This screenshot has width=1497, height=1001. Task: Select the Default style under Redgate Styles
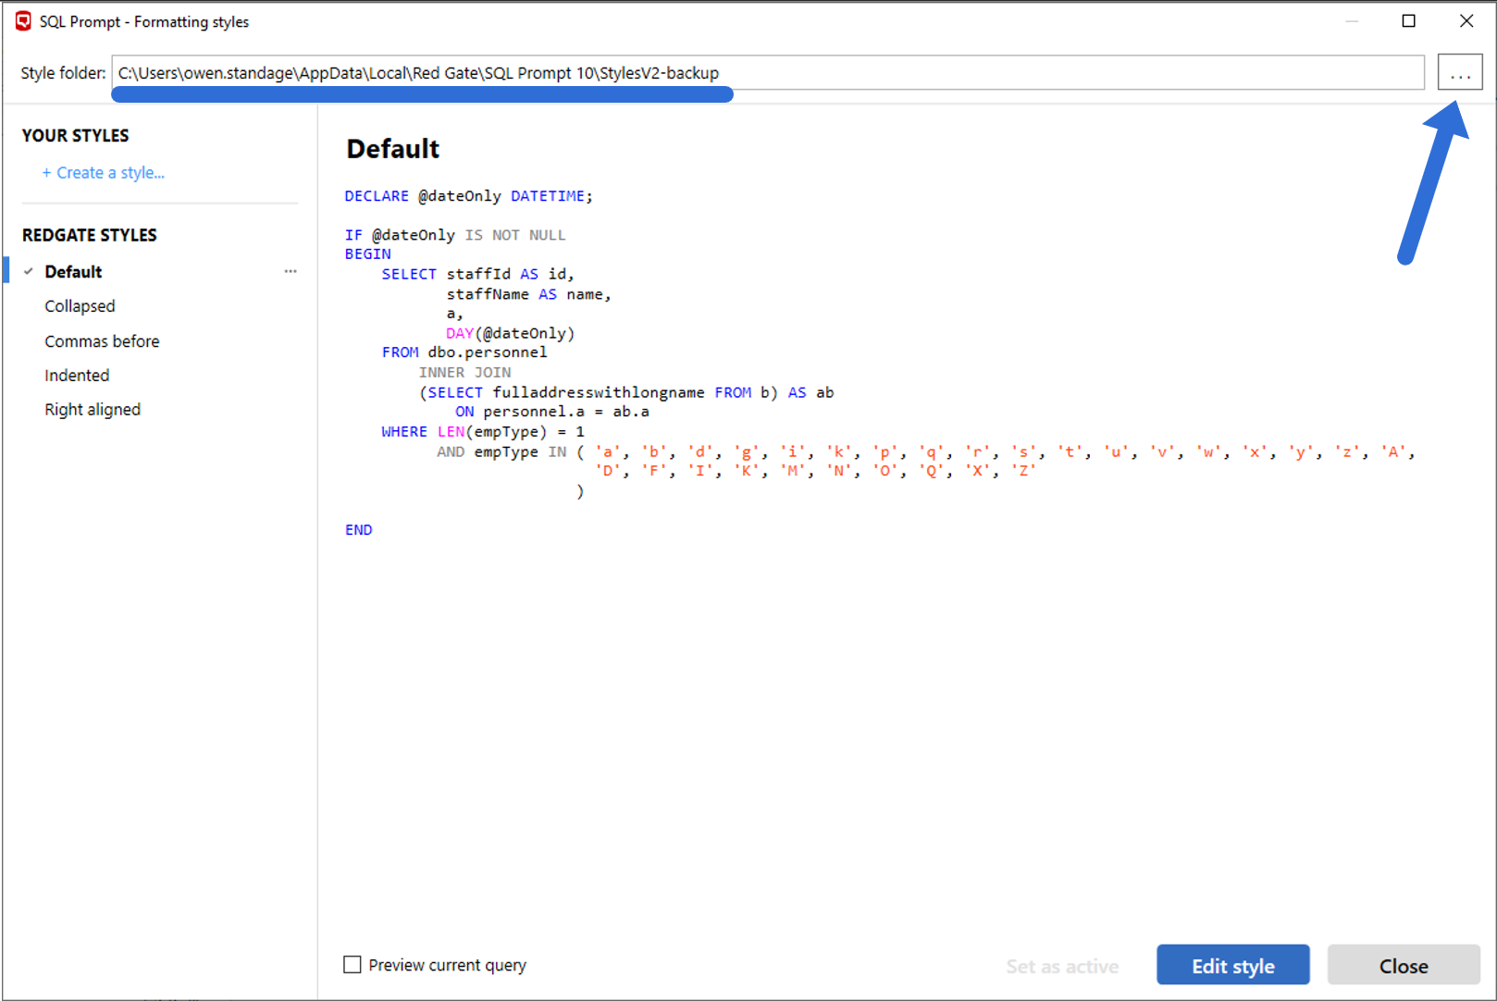pos(73,270)
